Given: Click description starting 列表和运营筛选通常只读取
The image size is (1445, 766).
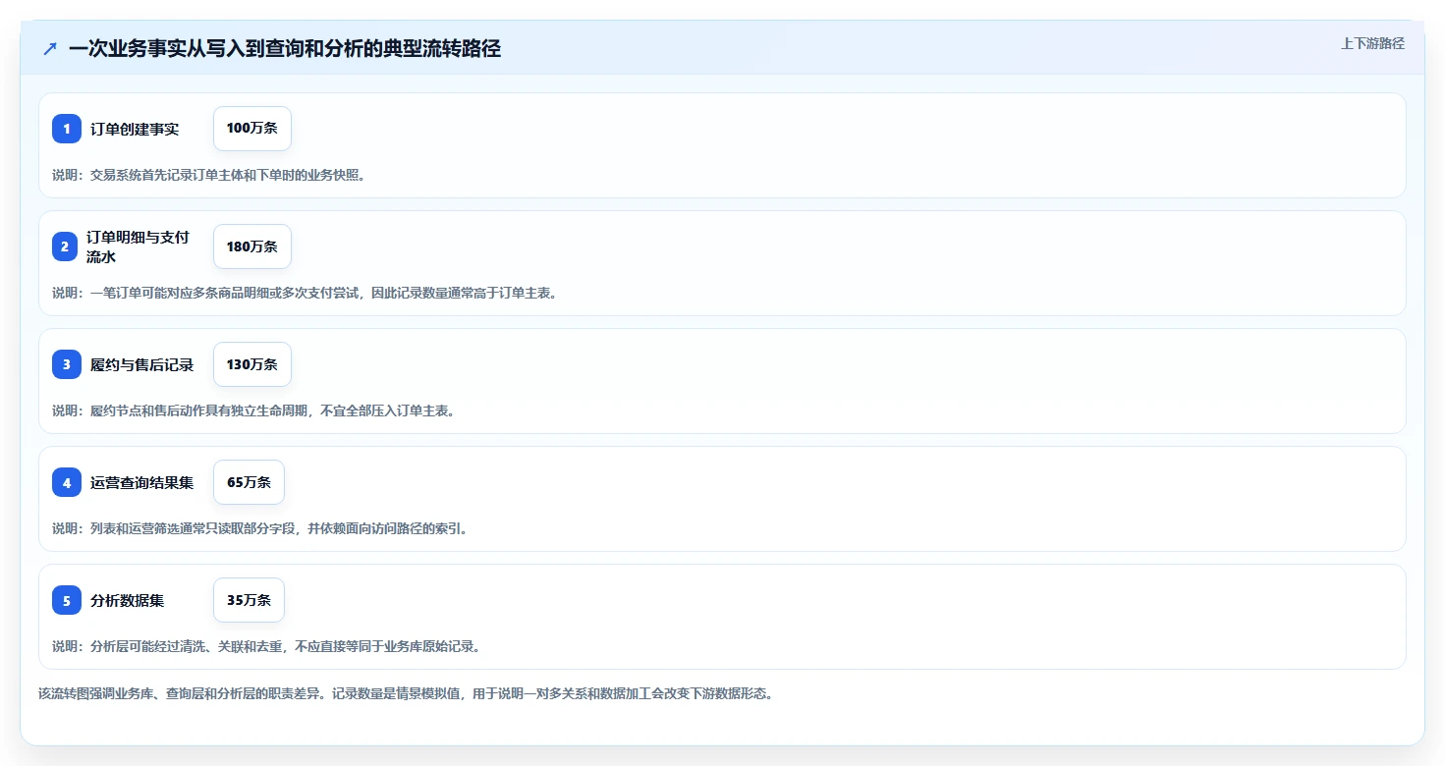Looking at the screenshot, I should coord(260,528).
